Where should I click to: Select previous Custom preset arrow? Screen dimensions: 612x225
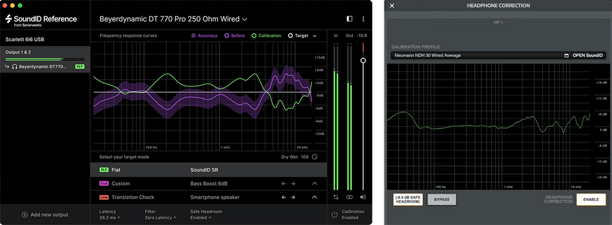[x=284, y=184]
